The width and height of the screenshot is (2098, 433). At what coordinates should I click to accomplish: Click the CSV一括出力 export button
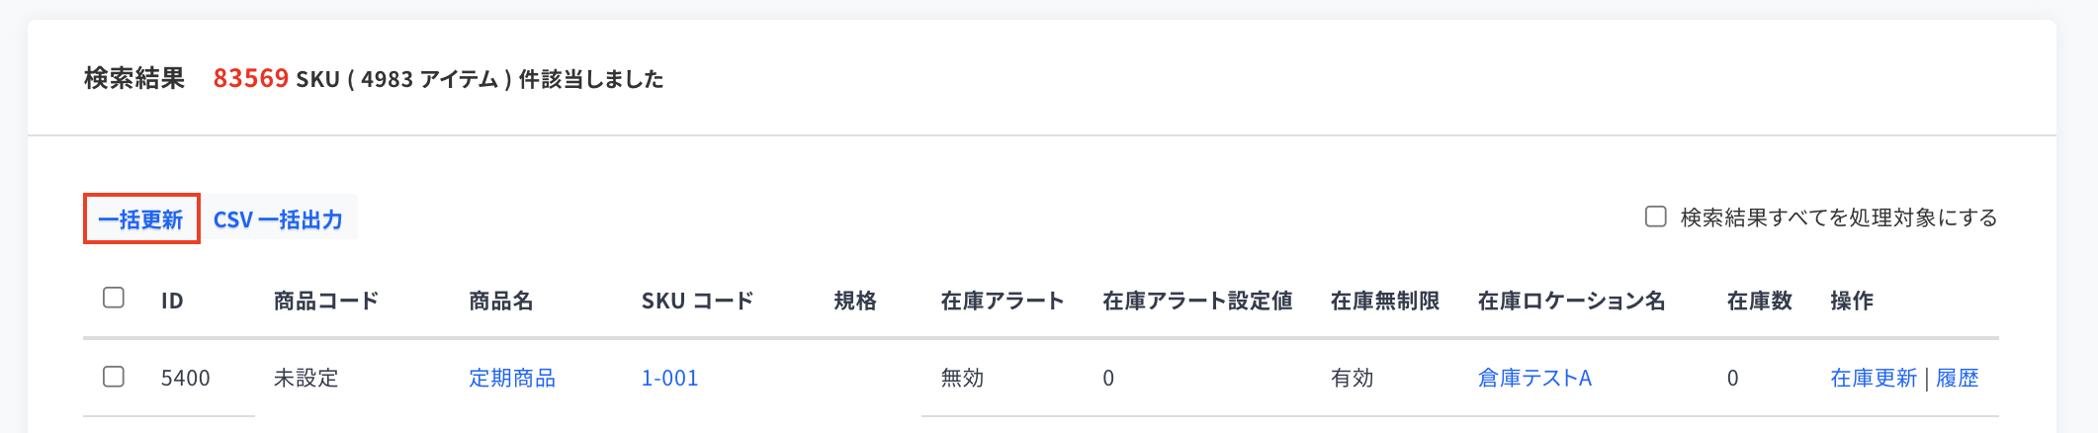278,218
